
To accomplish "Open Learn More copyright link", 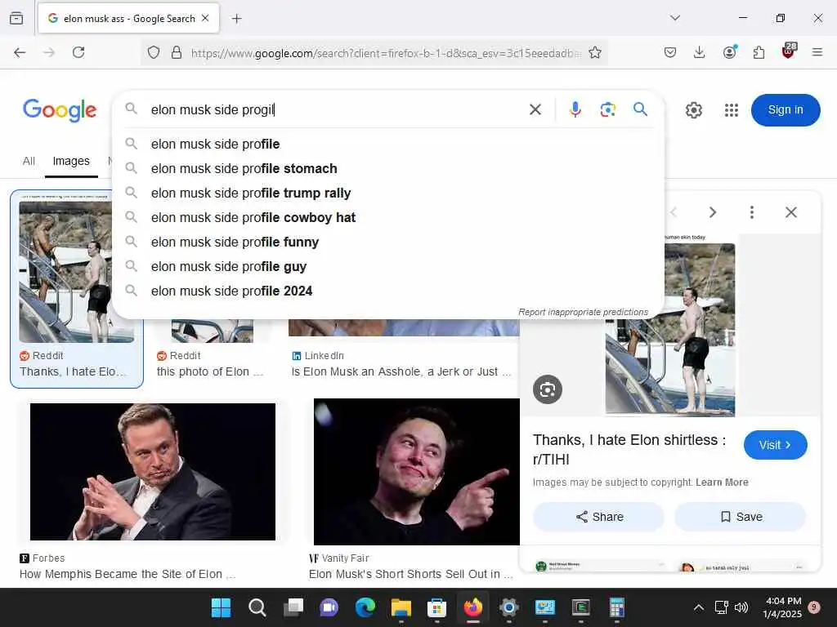I will pos(722,482).
